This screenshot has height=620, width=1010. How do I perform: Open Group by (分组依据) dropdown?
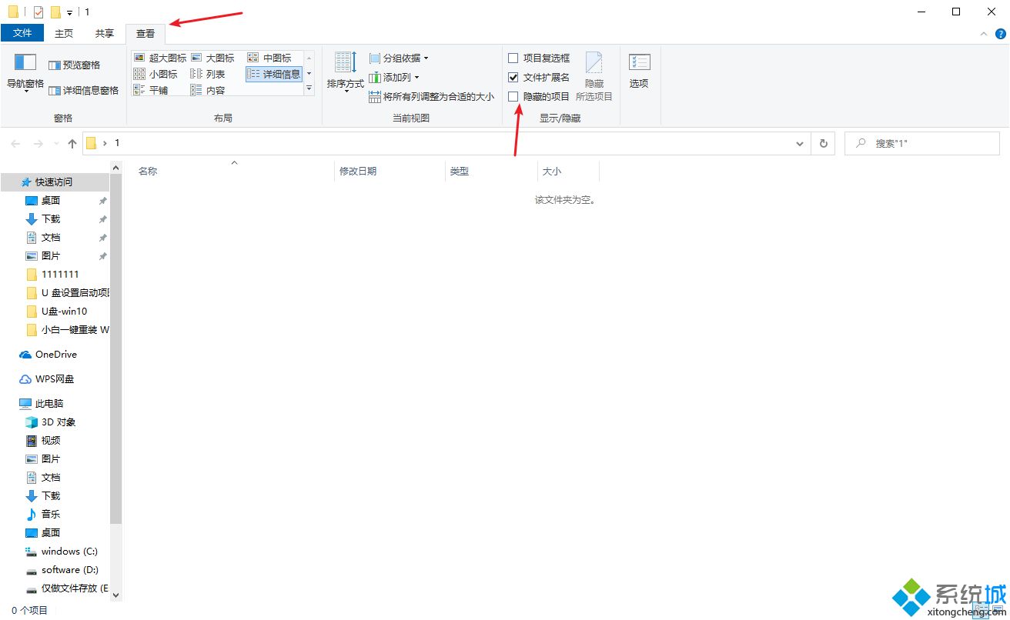[x=399, y=58]
